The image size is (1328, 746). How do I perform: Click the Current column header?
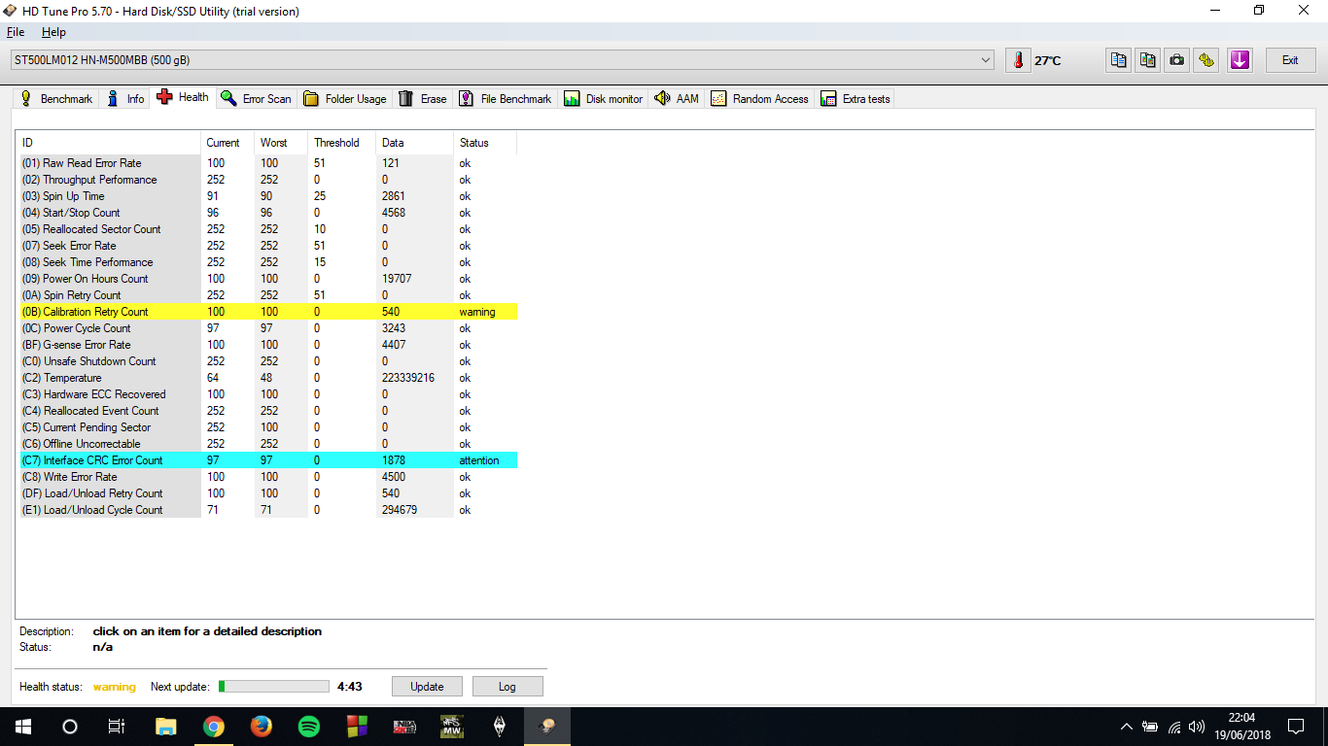(227, 143)
